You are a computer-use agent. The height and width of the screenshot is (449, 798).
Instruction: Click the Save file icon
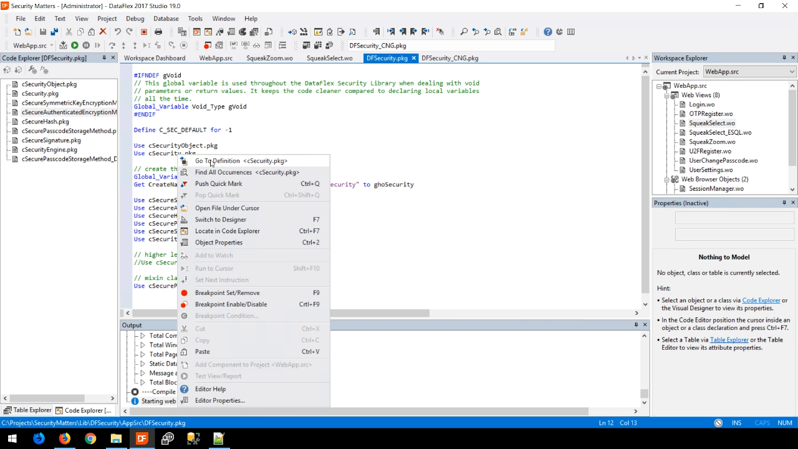tap(43, 32)
